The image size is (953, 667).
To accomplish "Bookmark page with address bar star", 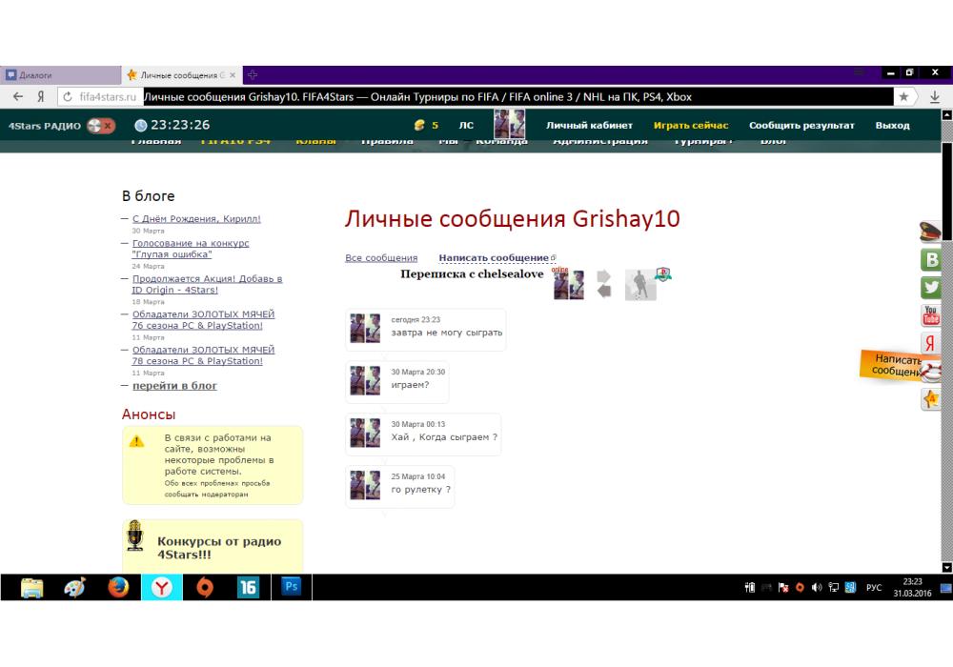I will pyautogui.click(x=903, y=96).
